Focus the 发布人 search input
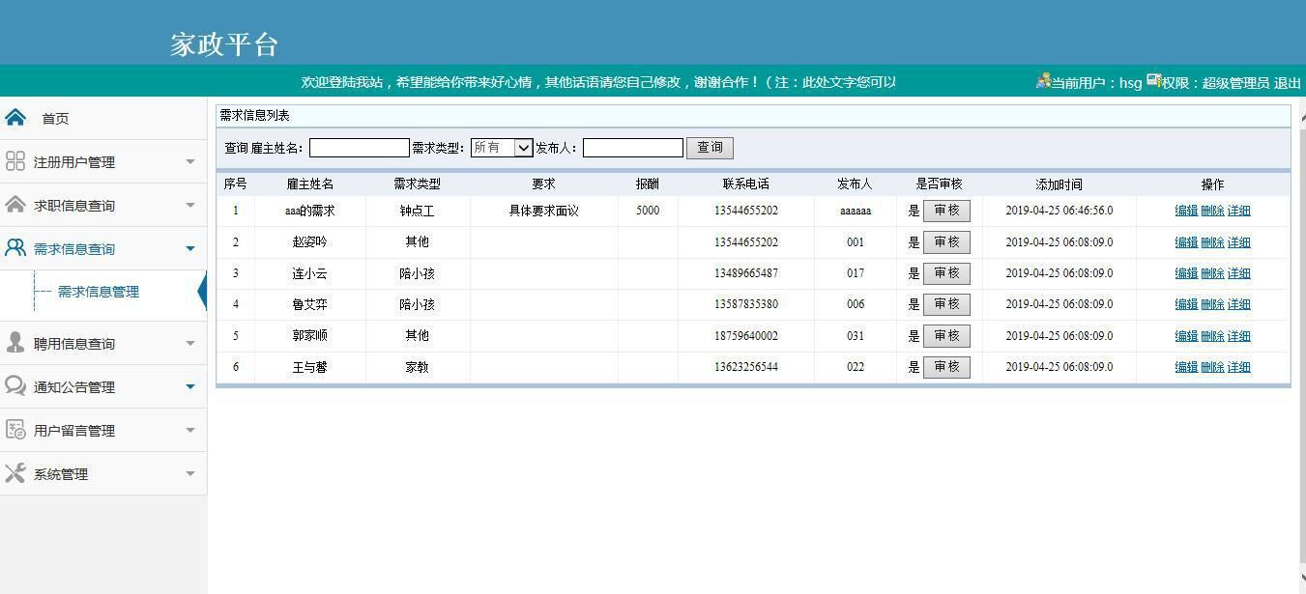This screenshot has height=594, width=1306. pos(633,148)
